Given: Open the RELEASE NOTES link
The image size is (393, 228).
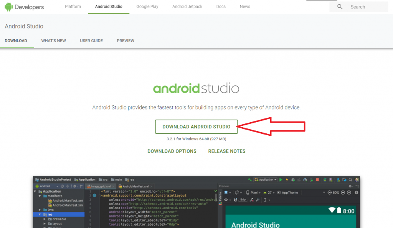Looking at the screenshot, I should [x=227, y=151].
